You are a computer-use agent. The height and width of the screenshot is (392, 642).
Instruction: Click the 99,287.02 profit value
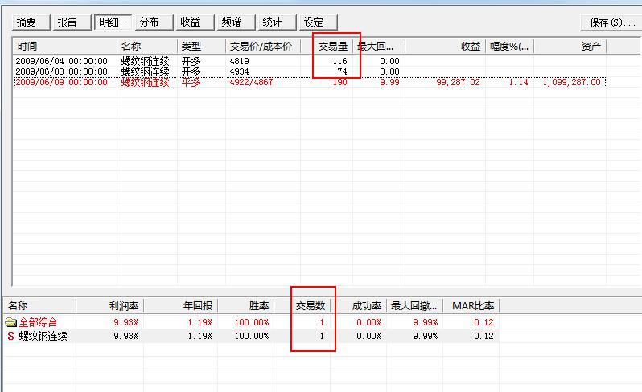click(458, 82)
